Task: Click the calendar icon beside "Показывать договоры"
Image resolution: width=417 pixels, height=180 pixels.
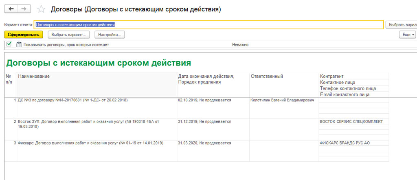Action: 19,45
